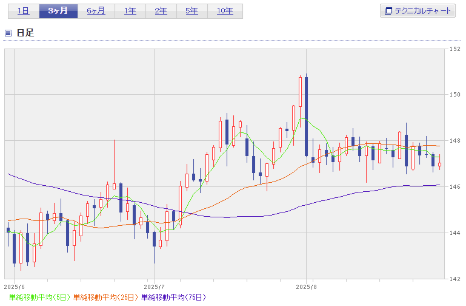Image resolution: width=466 pixels, height=306 pixels.
Task: Click the 146 price axis label
Action: pyautogui.click(x=454, y=186)
